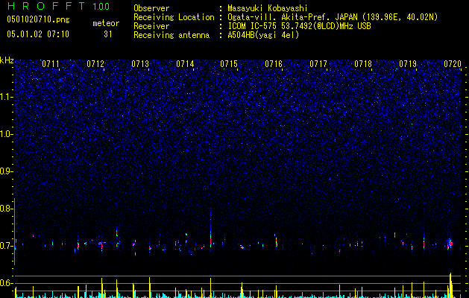This screenshot has height=298, width=469.
Task: Click the HROFFT title text
Action: click(x=46, y=6)
